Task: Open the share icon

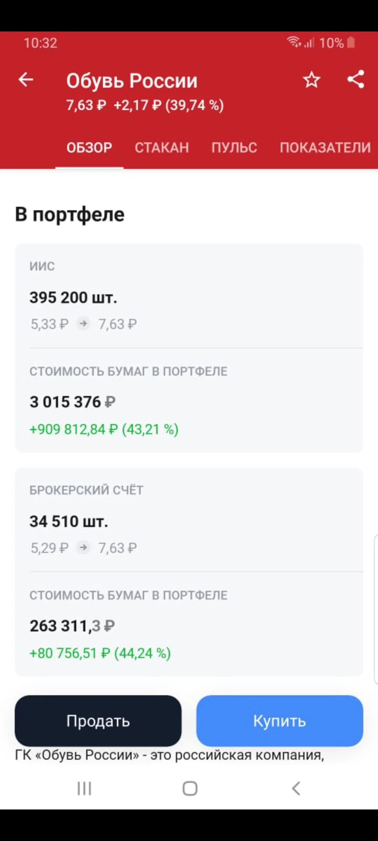Action: (356, 79)
